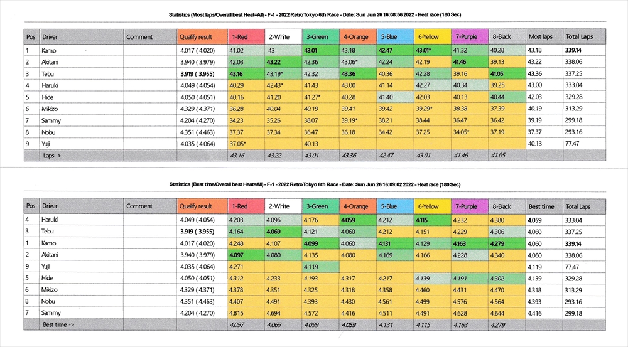Click Kamo's 339.14 total laps in the top table

(573, 50)
